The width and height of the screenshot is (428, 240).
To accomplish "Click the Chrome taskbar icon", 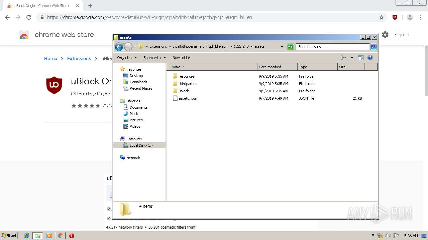I will point(60,236).
